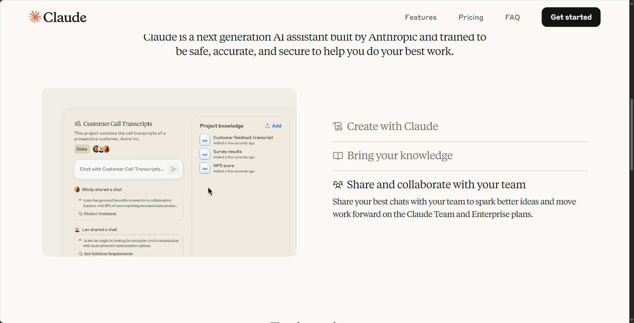Click the people icon beside Share and collaborate

click(338, 185)
